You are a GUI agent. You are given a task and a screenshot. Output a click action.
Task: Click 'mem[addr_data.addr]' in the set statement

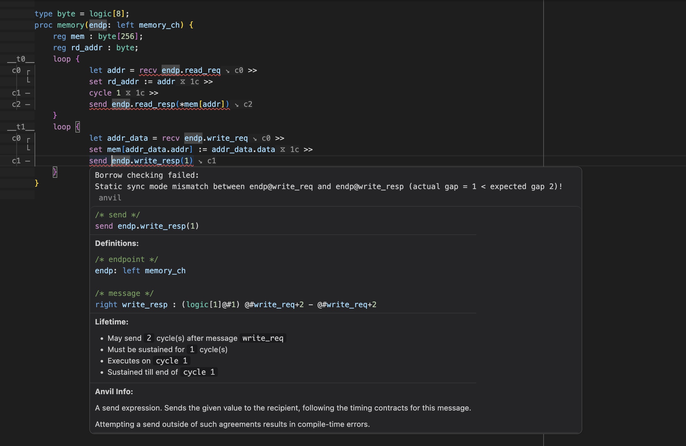pyautogui.click(x=150, y=150)
